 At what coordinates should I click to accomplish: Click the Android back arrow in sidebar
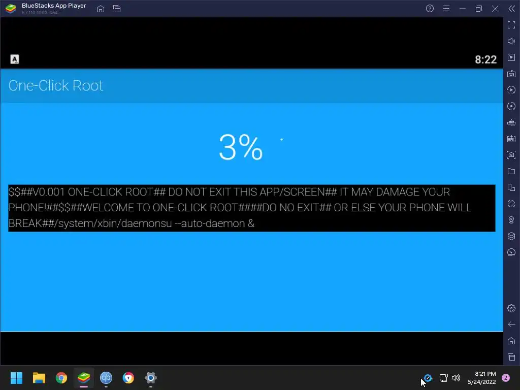click(511, 324)
